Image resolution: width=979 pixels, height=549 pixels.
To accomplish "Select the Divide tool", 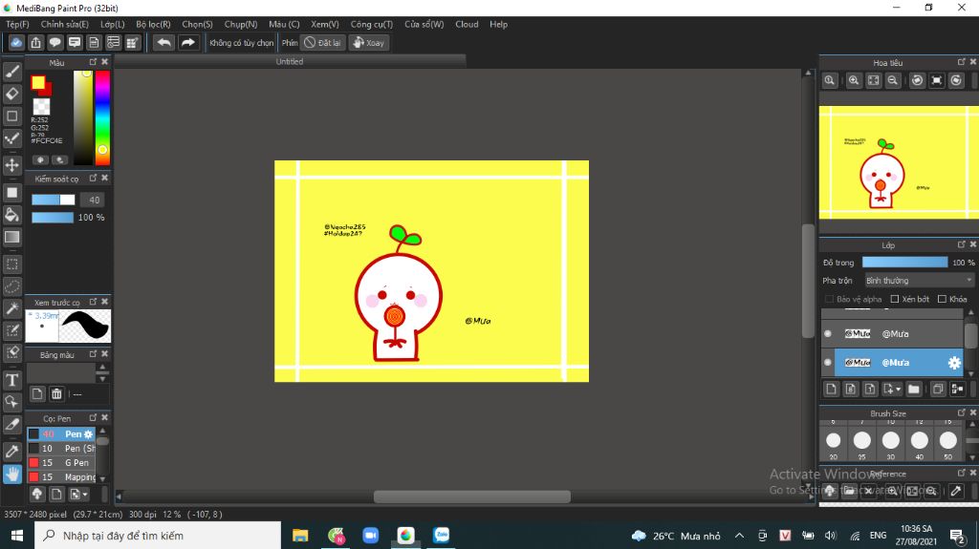I will 11,424.
